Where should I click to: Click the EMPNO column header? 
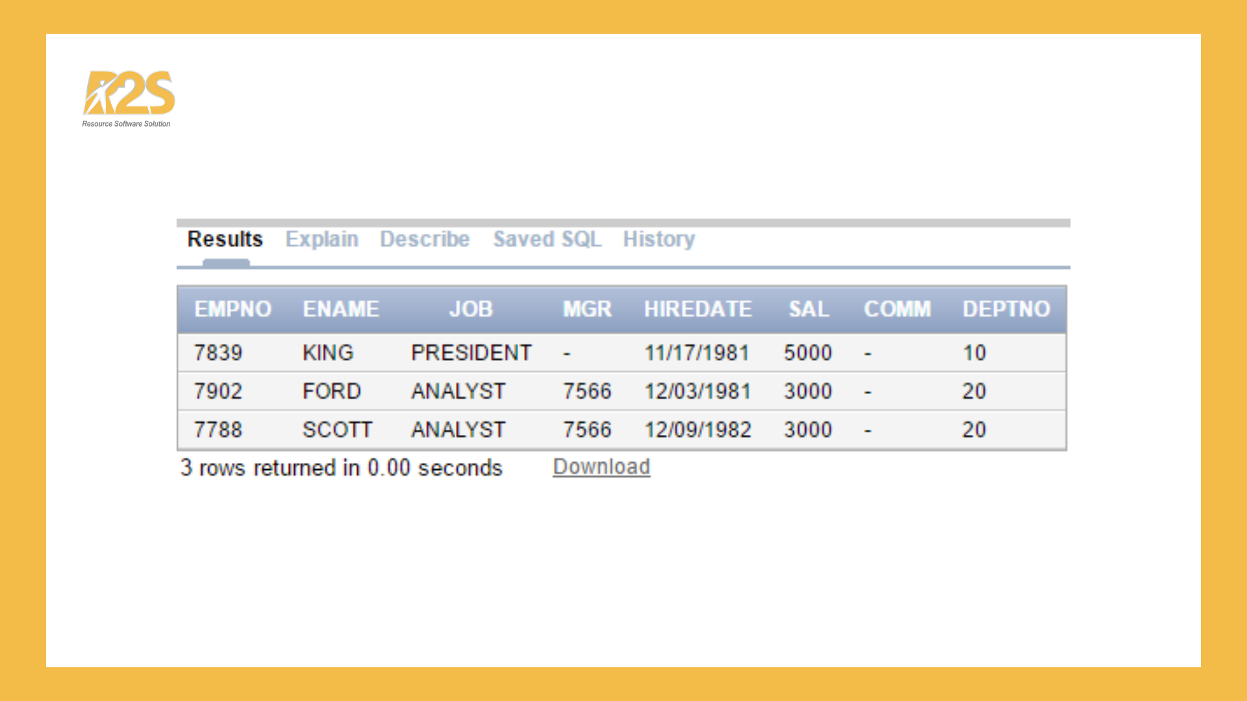(233, 309)
